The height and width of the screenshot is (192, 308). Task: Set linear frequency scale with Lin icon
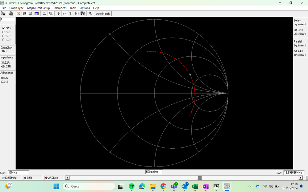[x=44, y=14]
